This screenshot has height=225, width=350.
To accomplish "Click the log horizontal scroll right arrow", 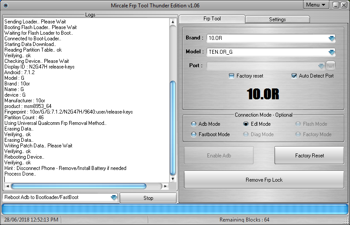I will tap(165, 186).
